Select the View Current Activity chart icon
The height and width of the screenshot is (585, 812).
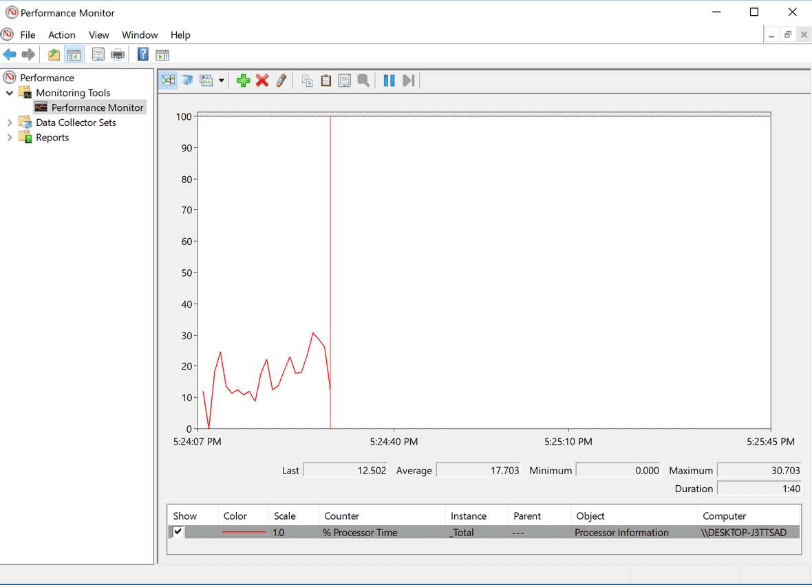pyautogui.click(x=168, y=80)
